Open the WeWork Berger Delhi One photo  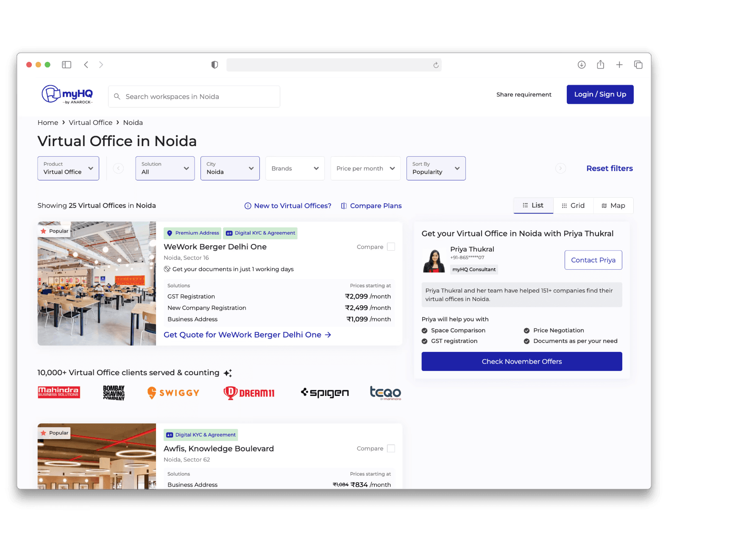point(97,284)
